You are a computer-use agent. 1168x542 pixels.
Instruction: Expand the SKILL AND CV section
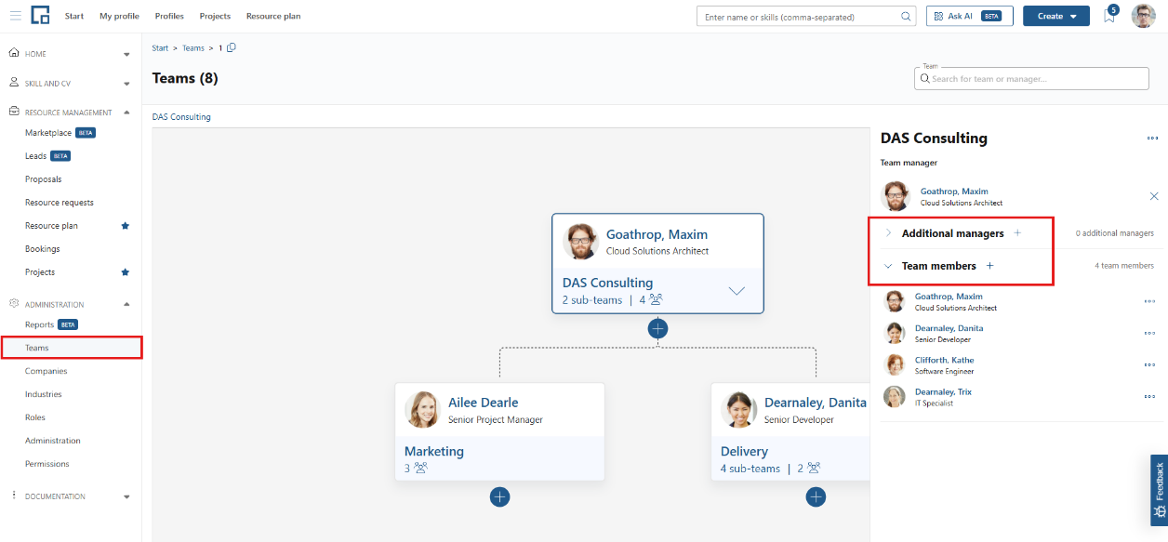point(126,84)
